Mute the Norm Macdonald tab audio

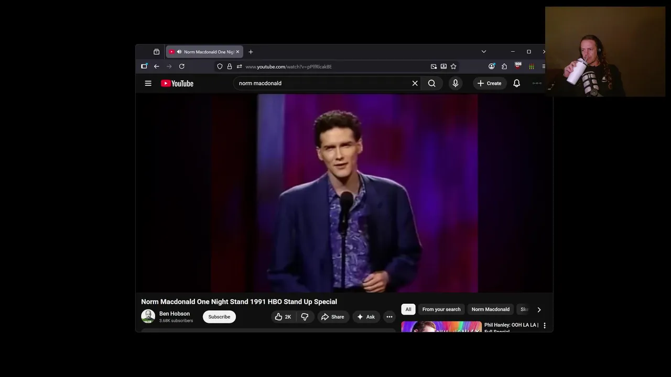pos(179,52)
